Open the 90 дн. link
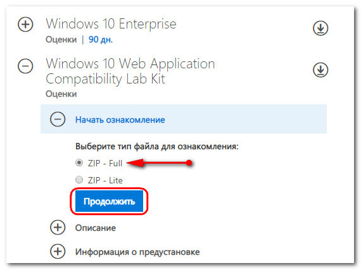The height and width of the screenshot is (270, 361). pos(101,40)
